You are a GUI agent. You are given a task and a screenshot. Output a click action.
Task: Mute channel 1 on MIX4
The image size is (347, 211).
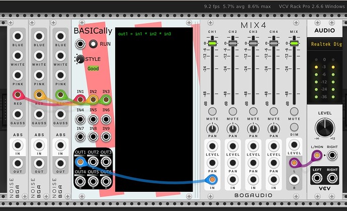[x=212, y=111]
